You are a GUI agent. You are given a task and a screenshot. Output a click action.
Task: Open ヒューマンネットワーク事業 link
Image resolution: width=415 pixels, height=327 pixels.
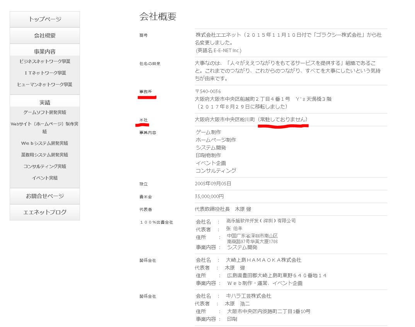click(x=45, y=85)
